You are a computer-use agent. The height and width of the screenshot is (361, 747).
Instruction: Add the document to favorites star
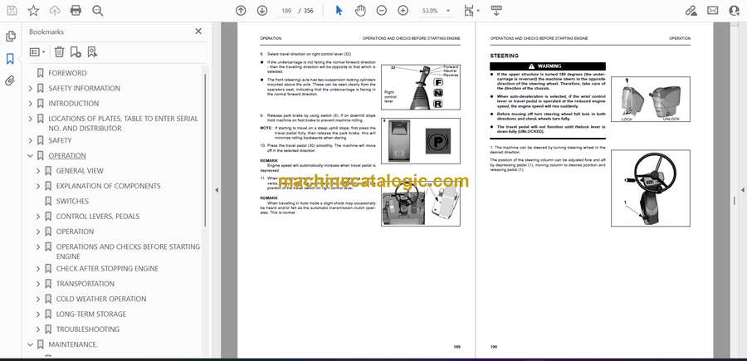pos(33,11)
